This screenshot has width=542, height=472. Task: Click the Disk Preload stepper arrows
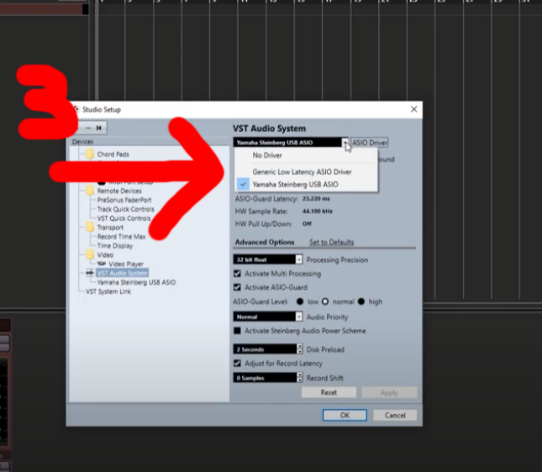pos(300,349)
